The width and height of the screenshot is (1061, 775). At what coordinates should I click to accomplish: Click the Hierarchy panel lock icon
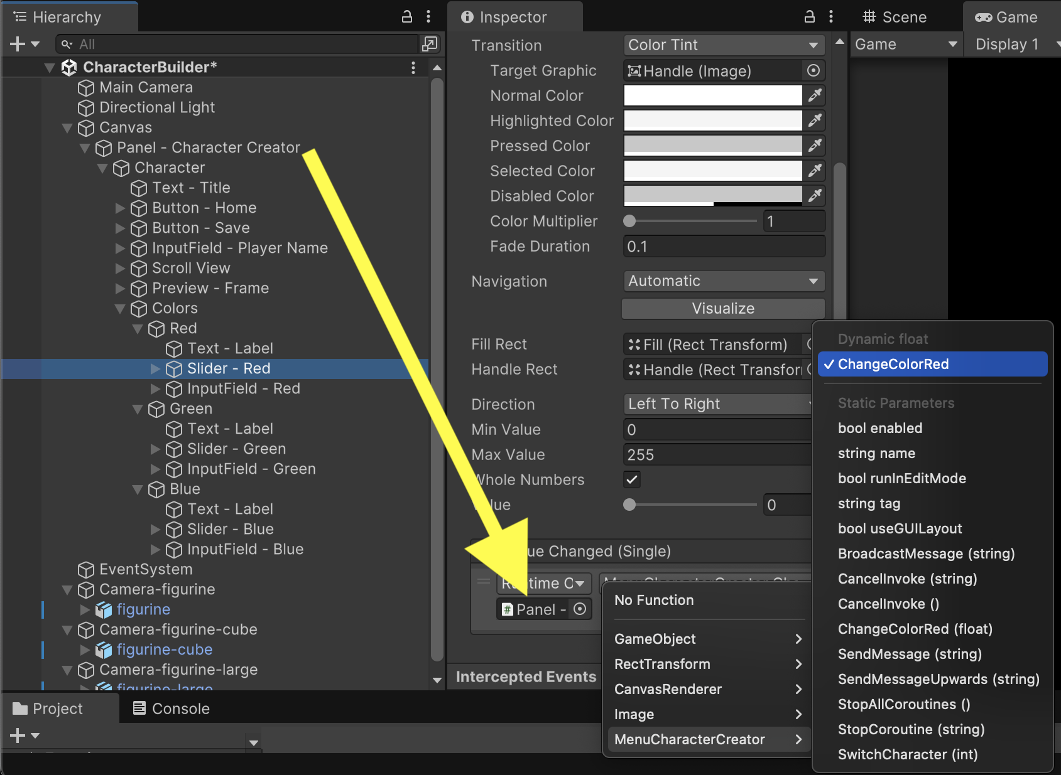[407, 17]
